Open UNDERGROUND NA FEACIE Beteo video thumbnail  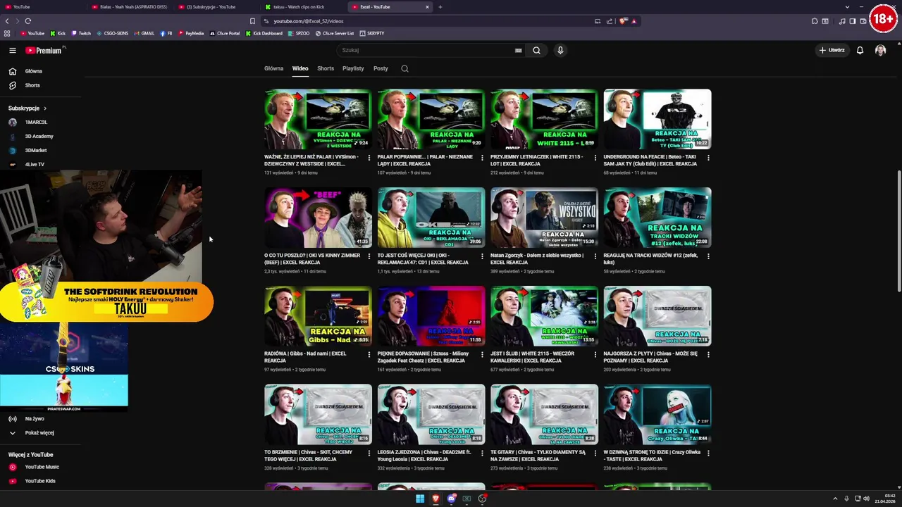click(x=657, y=119)
